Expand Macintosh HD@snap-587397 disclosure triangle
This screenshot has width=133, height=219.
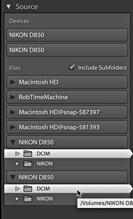13,112
